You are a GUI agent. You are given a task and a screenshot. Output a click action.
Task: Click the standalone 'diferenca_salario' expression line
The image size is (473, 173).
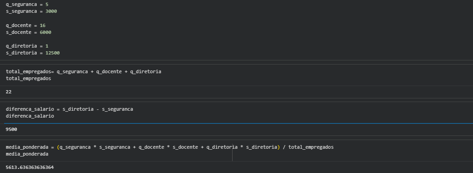pyautogui.click(x=30, y=116)
